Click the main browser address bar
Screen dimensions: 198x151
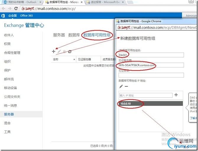[108, 9]
